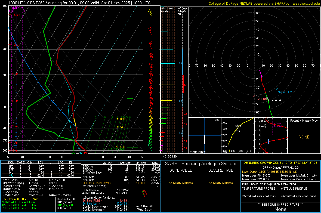Click No Quality Matches under SUPERCELL

tap(181, 183)
